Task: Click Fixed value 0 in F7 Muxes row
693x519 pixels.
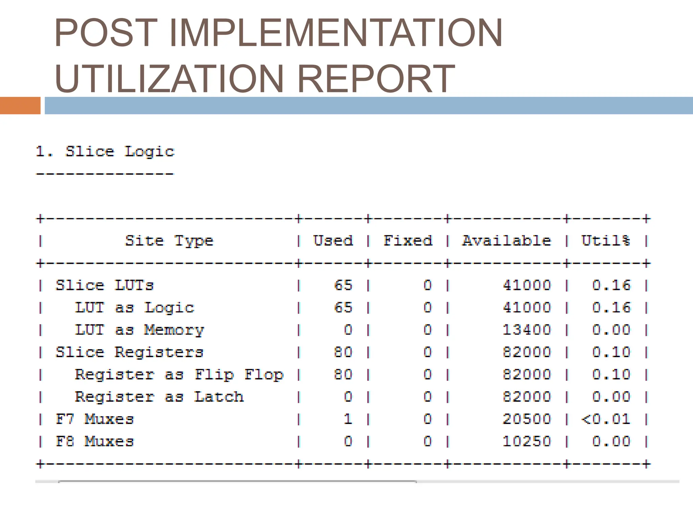Action: [x=428, y=419]
